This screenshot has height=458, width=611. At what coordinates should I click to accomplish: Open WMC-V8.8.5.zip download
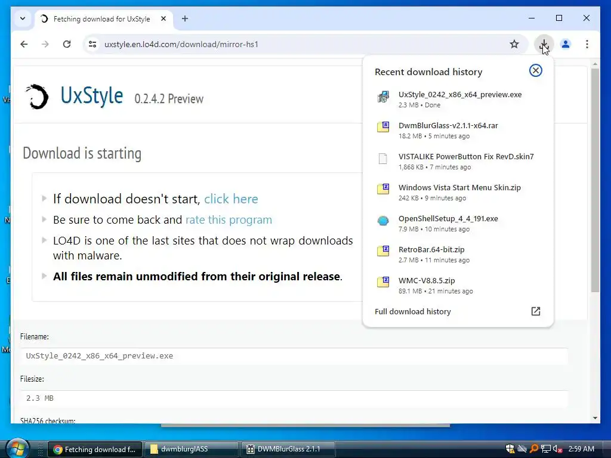coord(458,286)
